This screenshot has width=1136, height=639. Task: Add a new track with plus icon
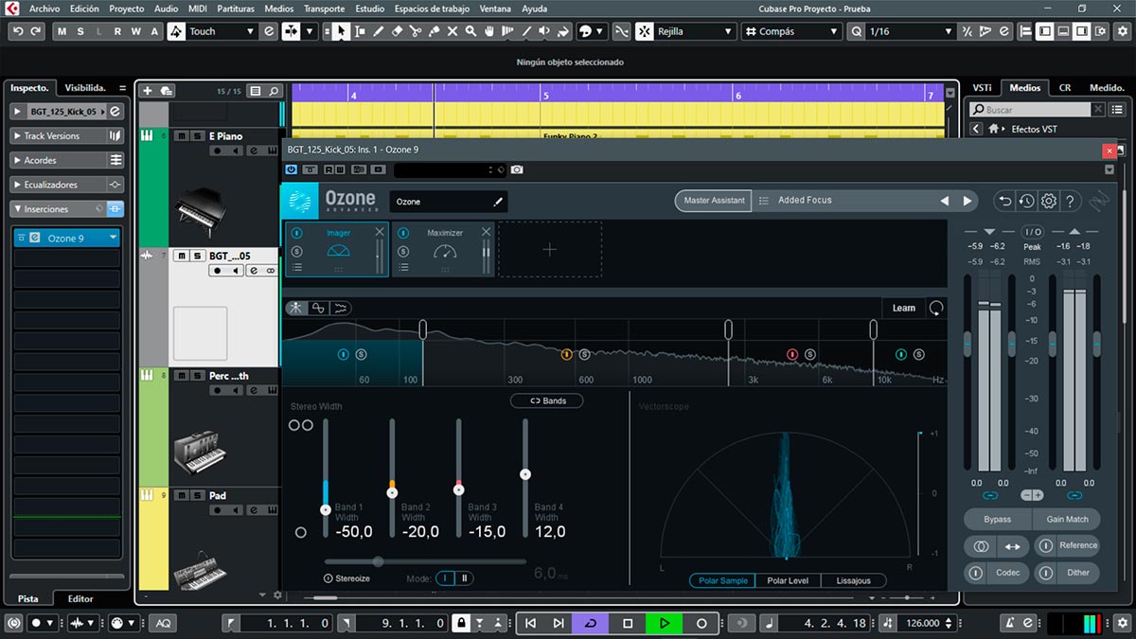pos(147,91)
